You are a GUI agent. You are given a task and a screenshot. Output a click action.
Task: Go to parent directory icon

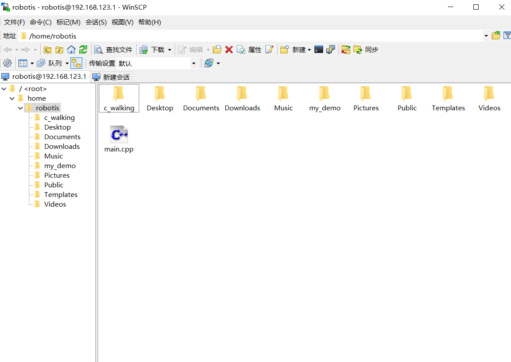pos(48,50)
